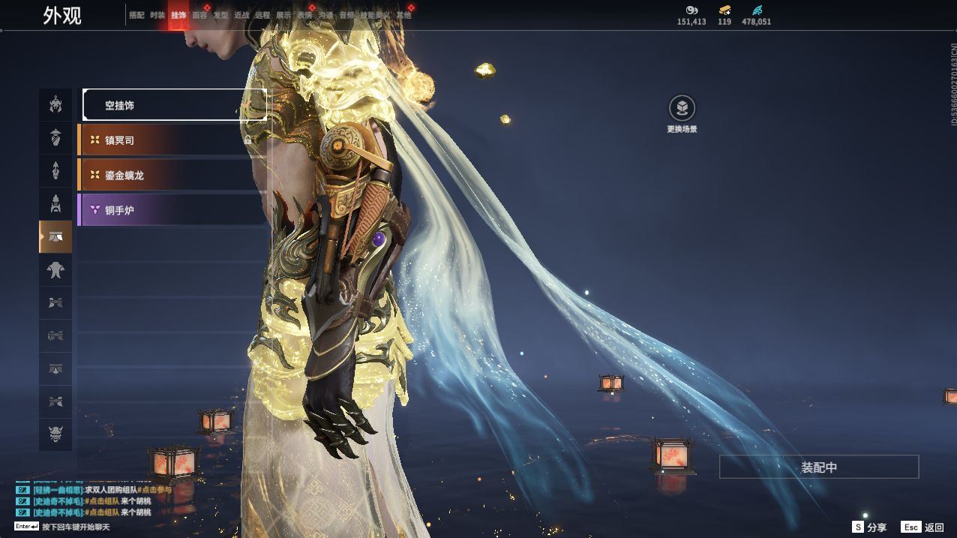Click the teal feather currency icon
The image size is (957, 538).
(x=756, y=11)
